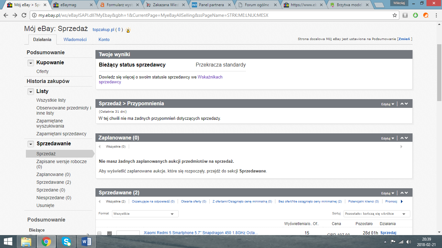Click the listing format icon beside the Xiaomi row
This screenshot has width=442, height=248.
pos(109,233)
